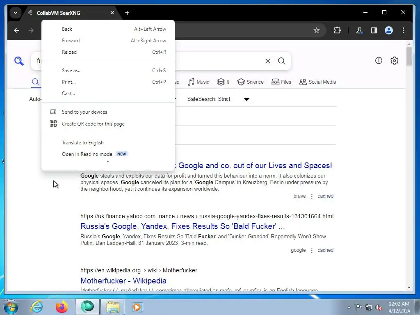Switch to the Files category tab
420x315 pixels.
click(281, 82)
